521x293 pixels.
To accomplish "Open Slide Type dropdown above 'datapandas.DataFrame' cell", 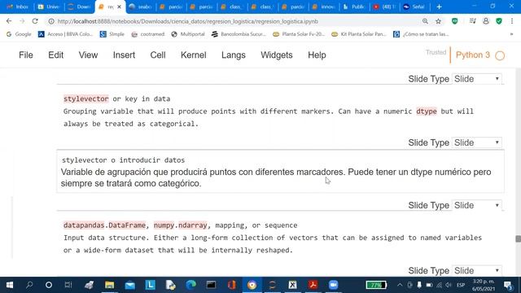I will (476, 206).
